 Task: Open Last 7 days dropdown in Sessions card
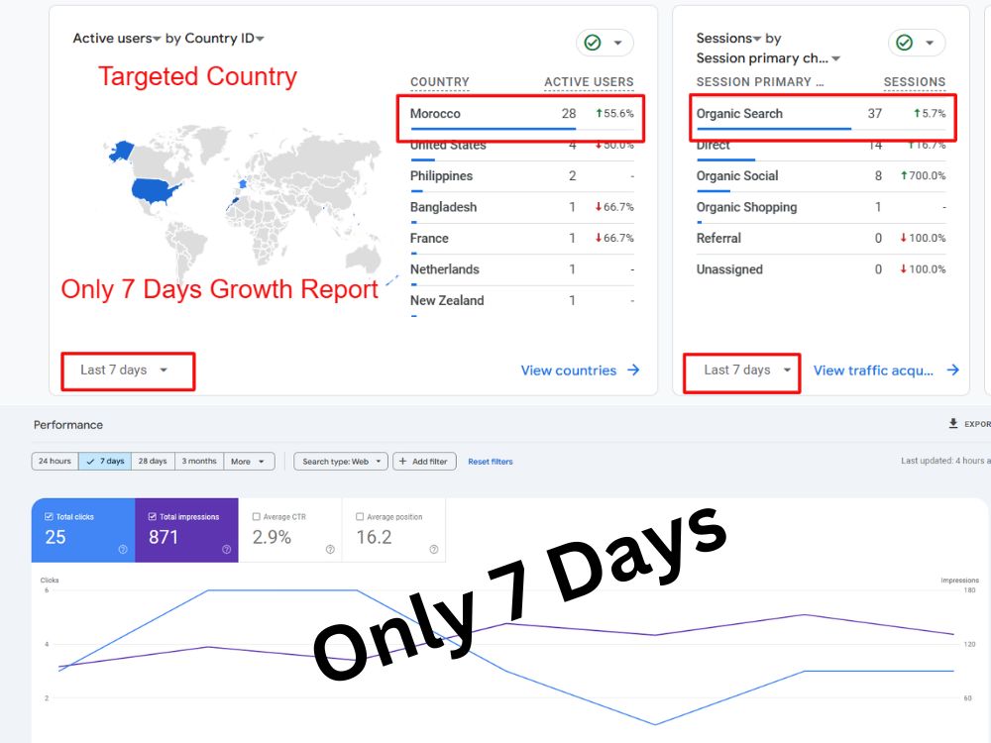pos(747,371)
